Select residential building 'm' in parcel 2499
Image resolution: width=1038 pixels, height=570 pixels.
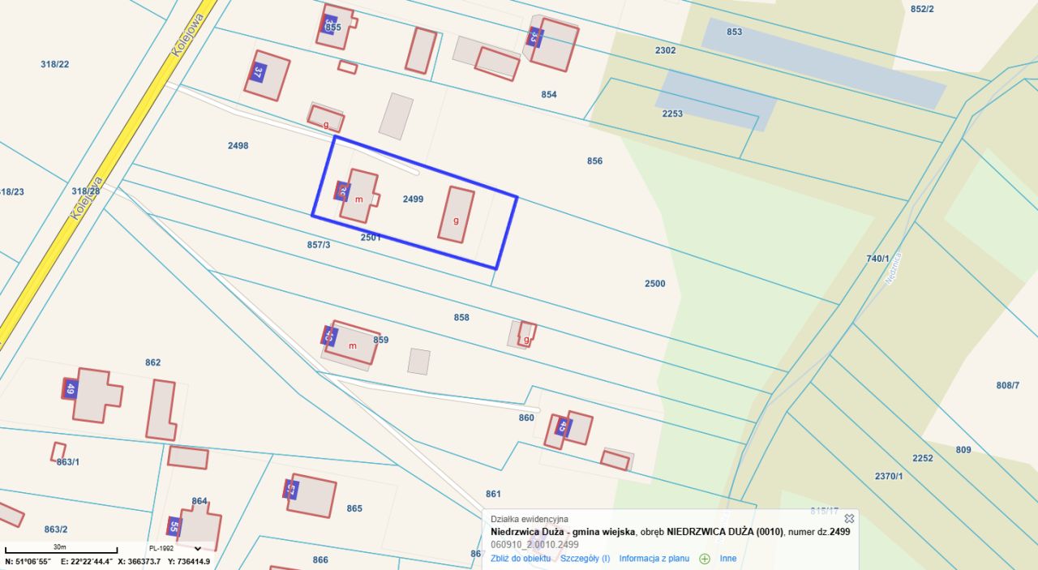[359, 195]
